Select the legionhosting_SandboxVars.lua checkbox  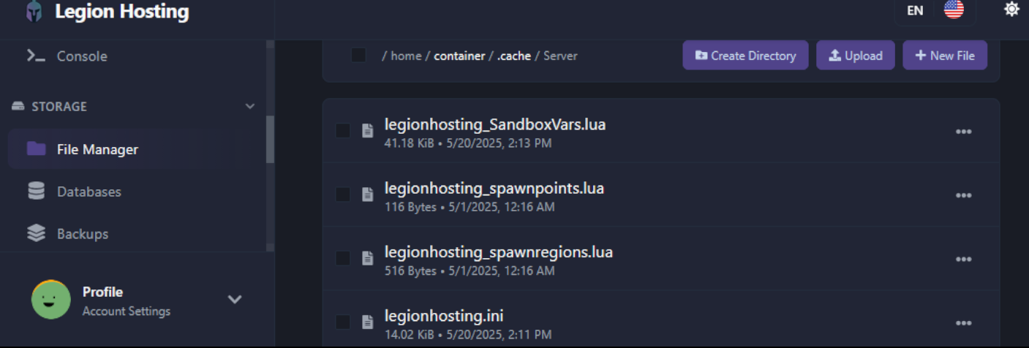coord(342,131)
